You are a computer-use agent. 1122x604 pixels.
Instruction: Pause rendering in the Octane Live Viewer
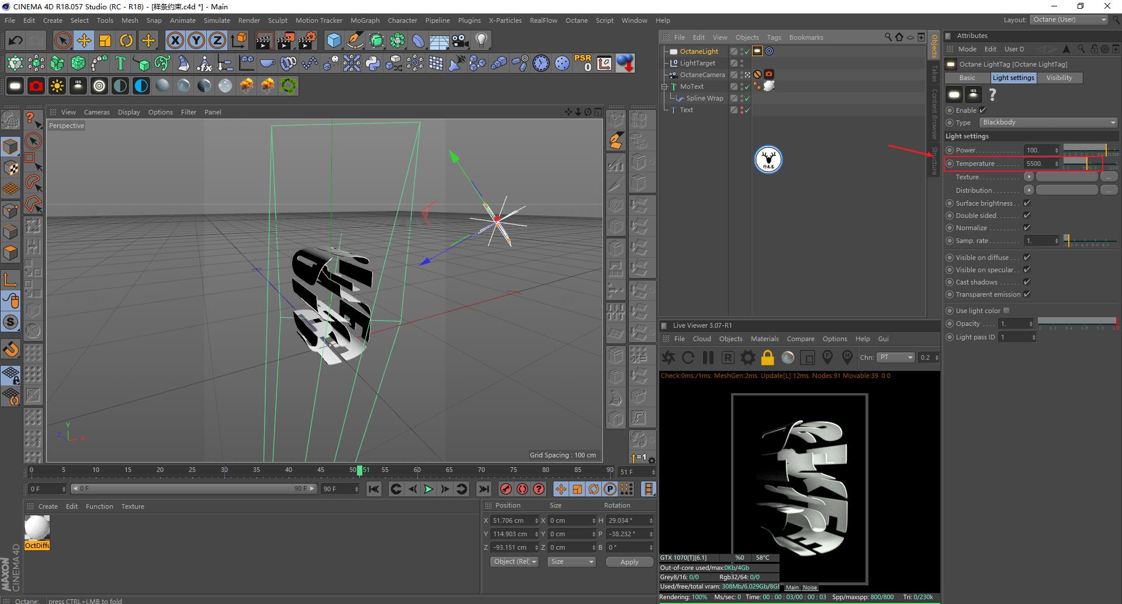click(x=708, y=357)
